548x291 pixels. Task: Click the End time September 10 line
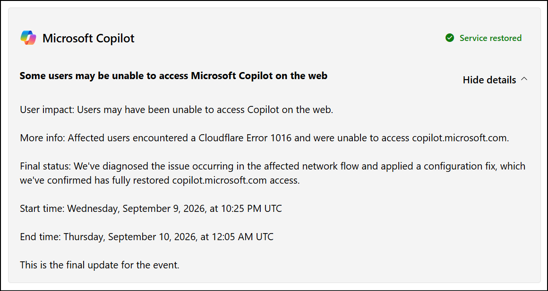(147, 237)
